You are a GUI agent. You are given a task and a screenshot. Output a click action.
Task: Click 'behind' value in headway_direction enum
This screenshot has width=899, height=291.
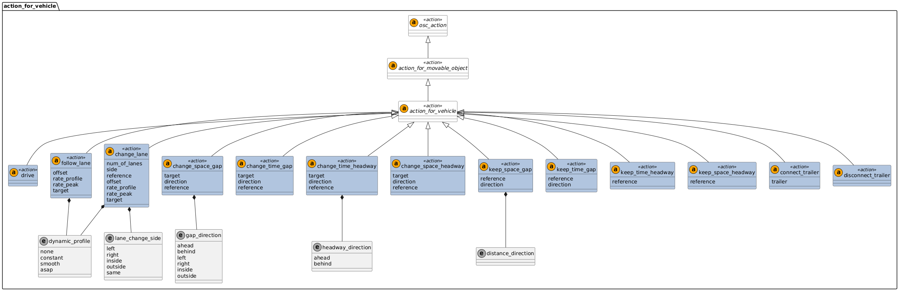[322, 264]
